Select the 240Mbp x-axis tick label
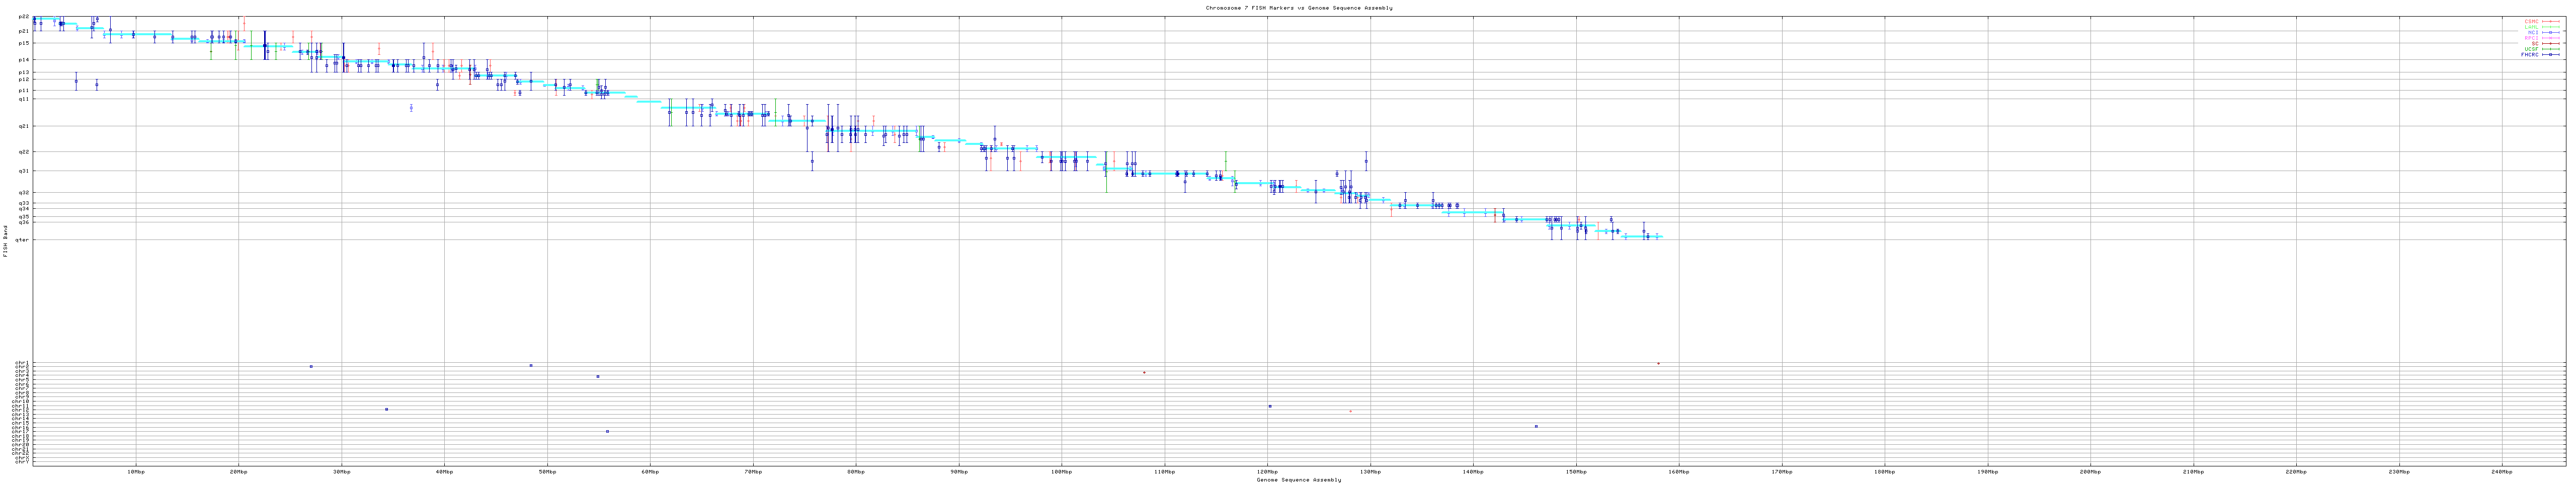Screen dimensions: 2576x483 [2501, 471]
